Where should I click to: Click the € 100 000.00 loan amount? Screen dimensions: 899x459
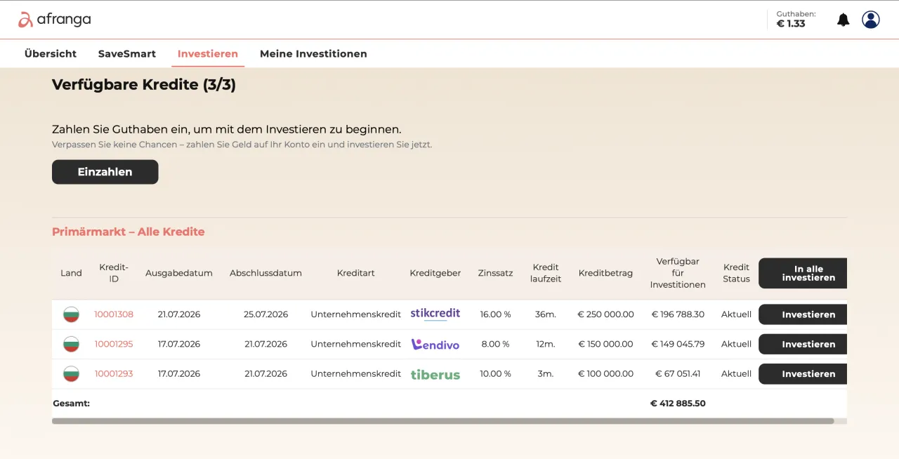click(605, 373)
